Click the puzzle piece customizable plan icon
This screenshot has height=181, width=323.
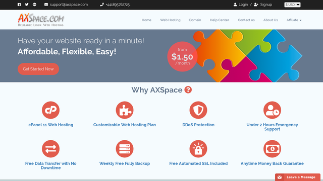coord(125,110)
